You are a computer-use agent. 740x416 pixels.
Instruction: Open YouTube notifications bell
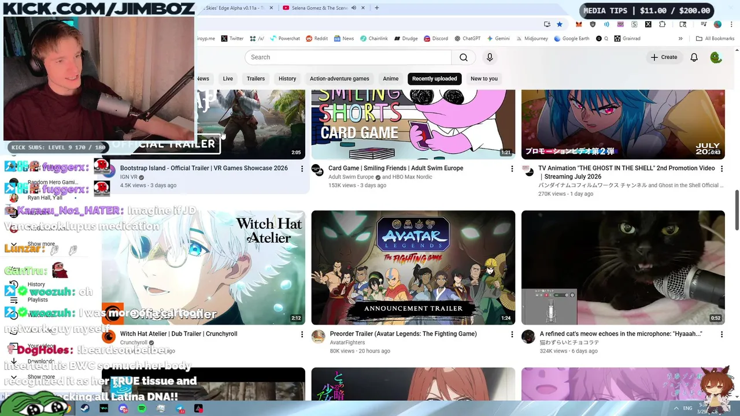(694, 57)
